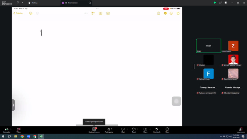247x139 pixels.
Task: Open the More options menu
Action: tap(167, 130)
